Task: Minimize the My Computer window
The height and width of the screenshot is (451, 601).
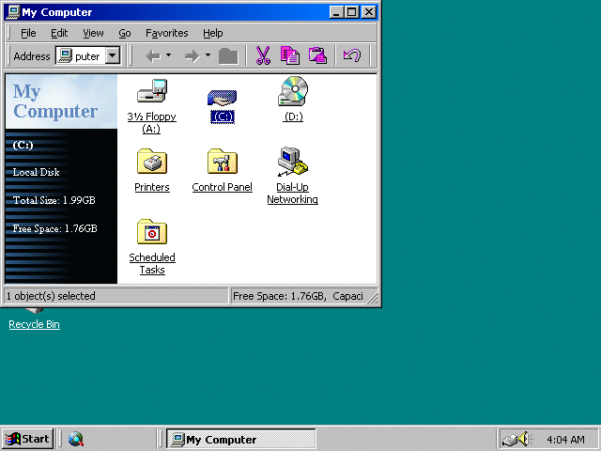Action: click(336, 12)
